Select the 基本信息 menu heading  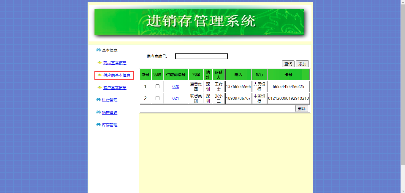(x=110, y=50)
